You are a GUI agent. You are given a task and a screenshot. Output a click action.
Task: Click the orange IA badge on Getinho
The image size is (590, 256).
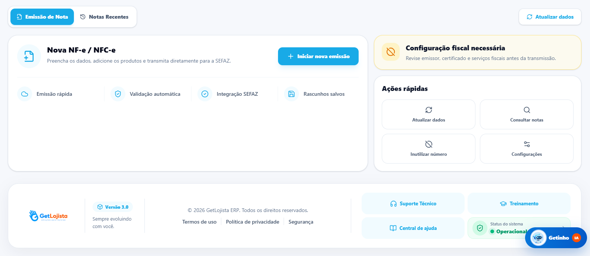[x=577, y=238]
